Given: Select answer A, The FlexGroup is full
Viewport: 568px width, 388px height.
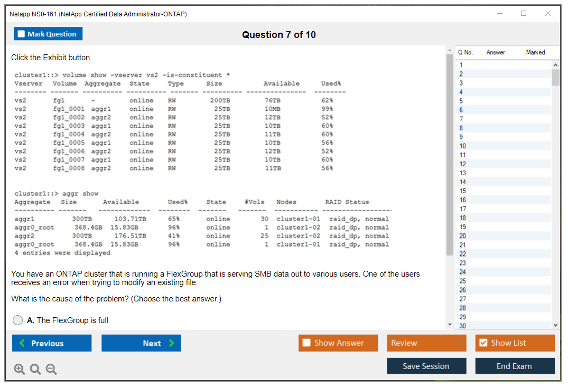Looking at the screenshot, I should click(x=18, y=320).
